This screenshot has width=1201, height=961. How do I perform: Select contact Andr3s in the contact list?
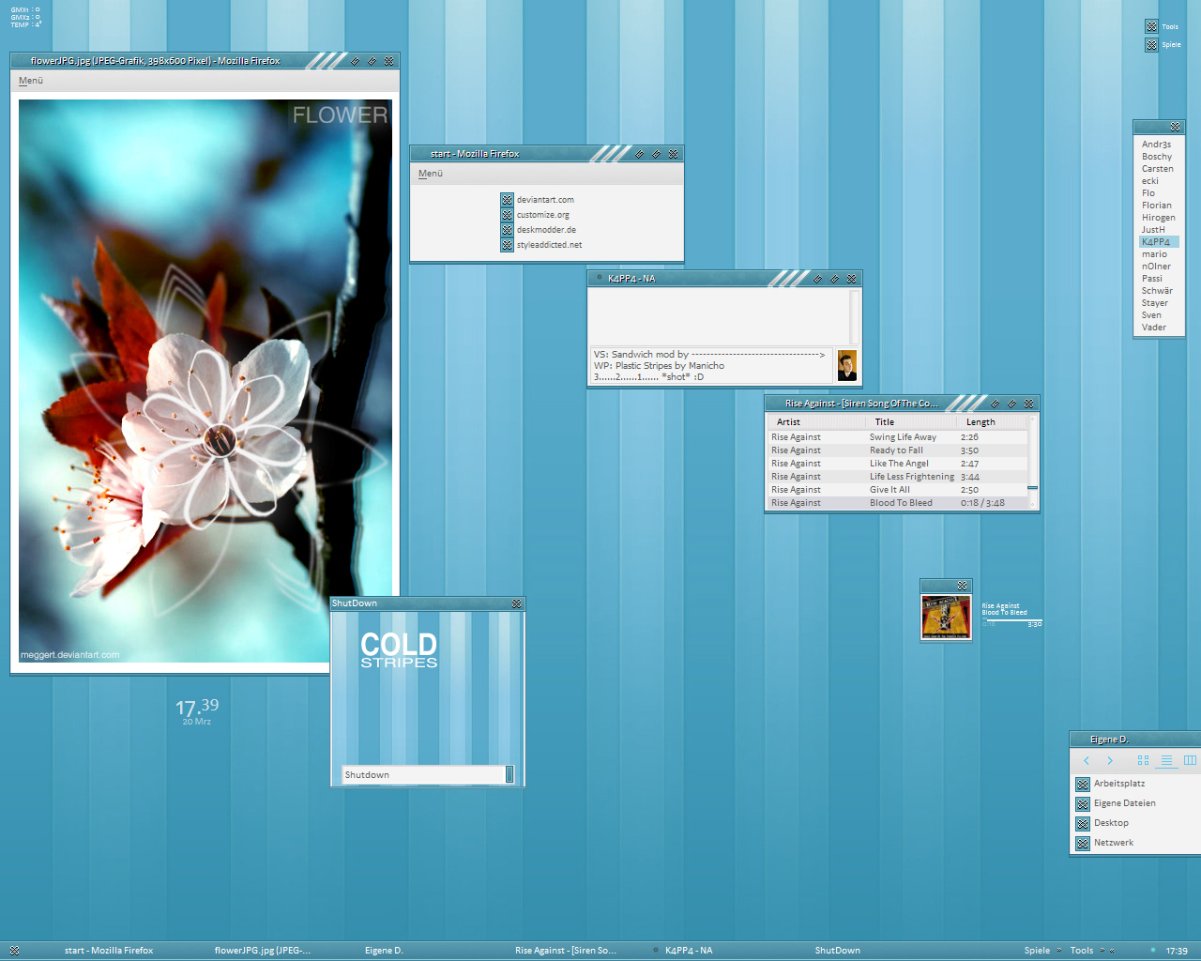[x=1157, y=145]
